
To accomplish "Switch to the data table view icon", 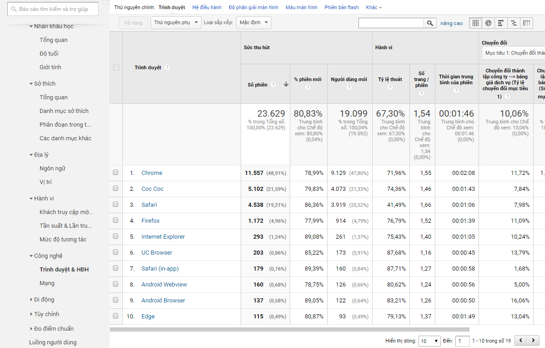I will pyautogui.click(x=475, y=23).
